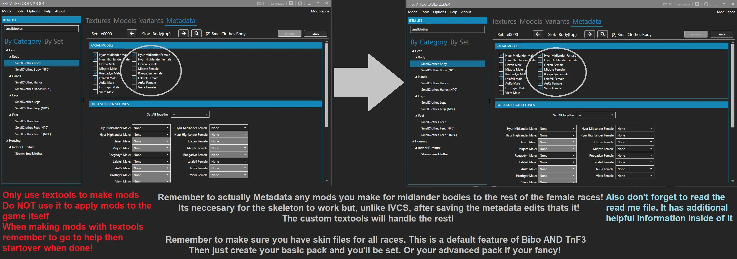This screenshot has height=259, width=737.
Task: Click DX: 11 indicator in right window
Action: click(667, 4)
